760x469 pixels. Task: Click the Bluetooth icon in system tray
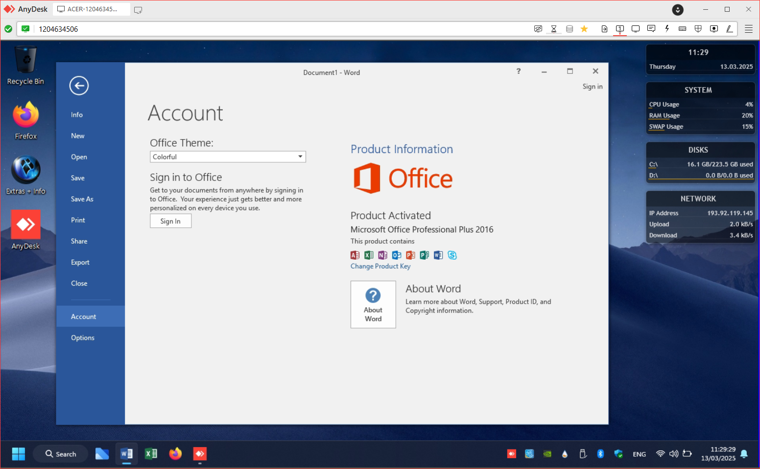[x=600, y=454]
